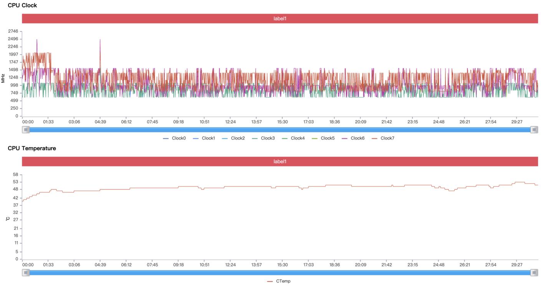Click the label1 bar above CPU Temperature chart
The width and height of the screenshot is (553, 291).
(x=280, y=161)
